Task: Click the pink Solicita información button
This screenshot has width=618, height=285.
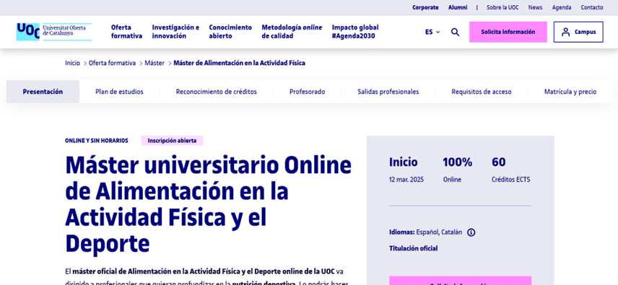Action: pos(508,32)
